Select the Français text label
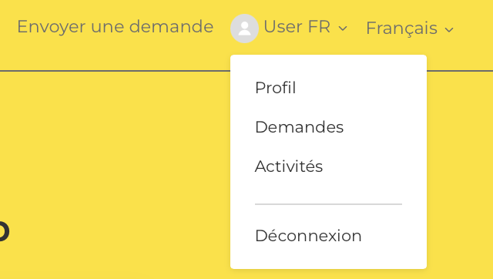 click(x=402, y=29)
